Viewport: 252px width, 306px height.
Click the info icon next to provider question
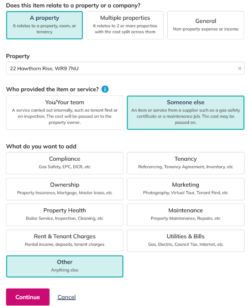point(105,89)
